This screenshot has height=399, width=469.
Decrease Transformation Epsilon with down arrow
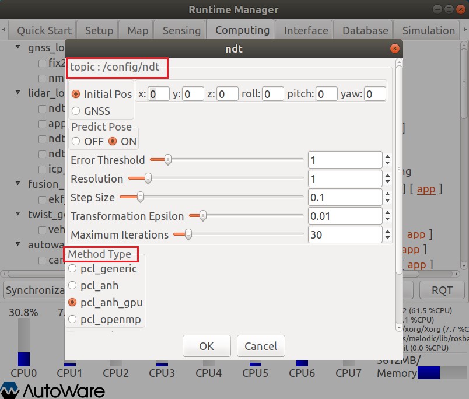(x=388, y=219)
